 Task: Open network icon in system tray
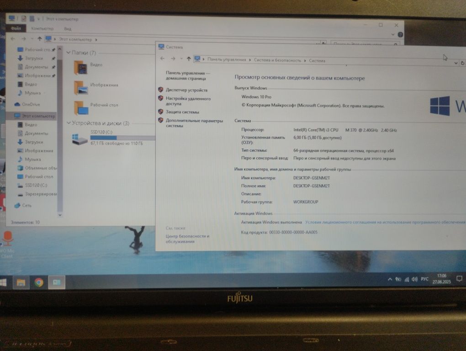407,279
